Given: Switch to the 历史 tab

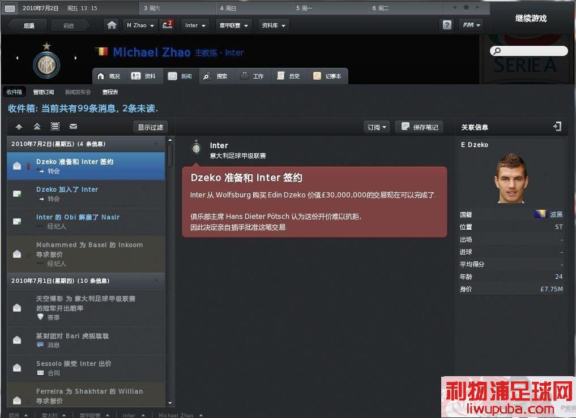Looking at the screenshot, I should (x=288, y=76).
